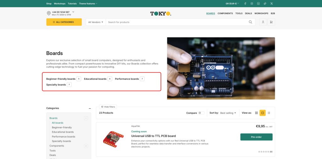Select Specialty boards in the sidebar
The height and width of the screenshot is (159, 322).
point(61,141)
